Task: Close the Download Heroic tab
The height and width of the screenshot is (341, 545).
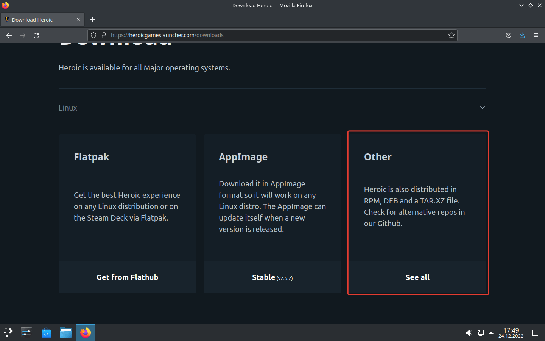Action: click(78, 19)
